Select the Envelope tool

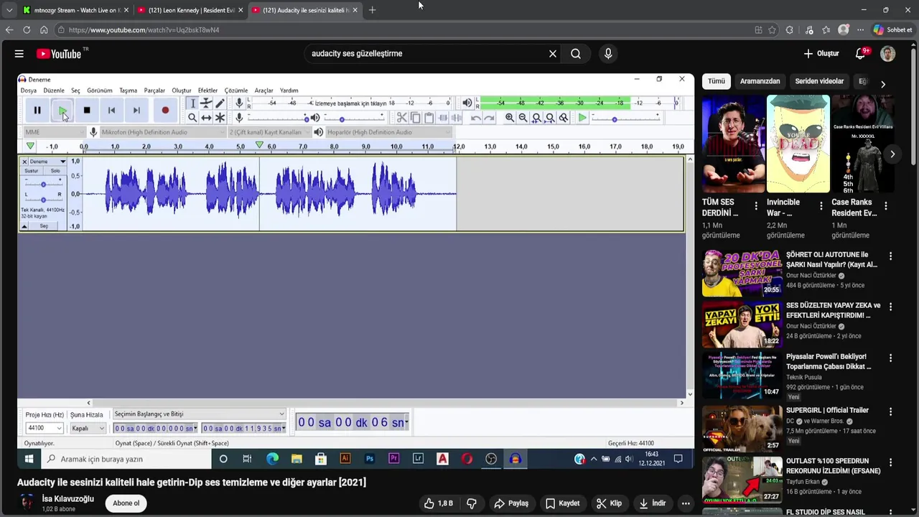tap(206, 103)
